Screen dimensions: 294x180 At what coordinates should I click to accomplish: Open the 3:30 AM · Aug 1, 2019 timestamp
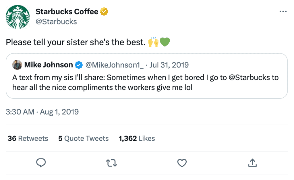pos(42,112)
